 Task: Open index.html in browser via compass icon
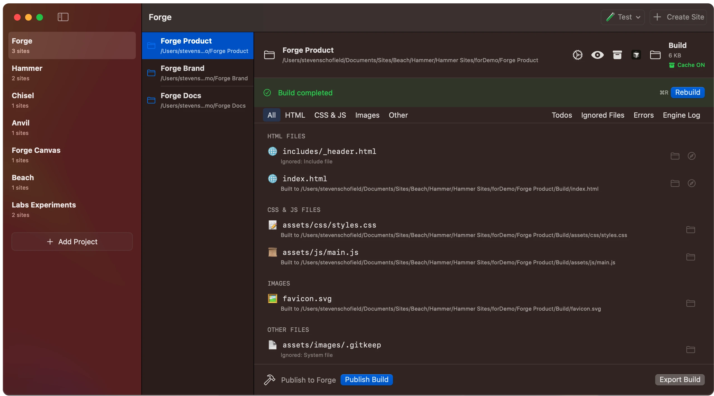tap(691, 183)
